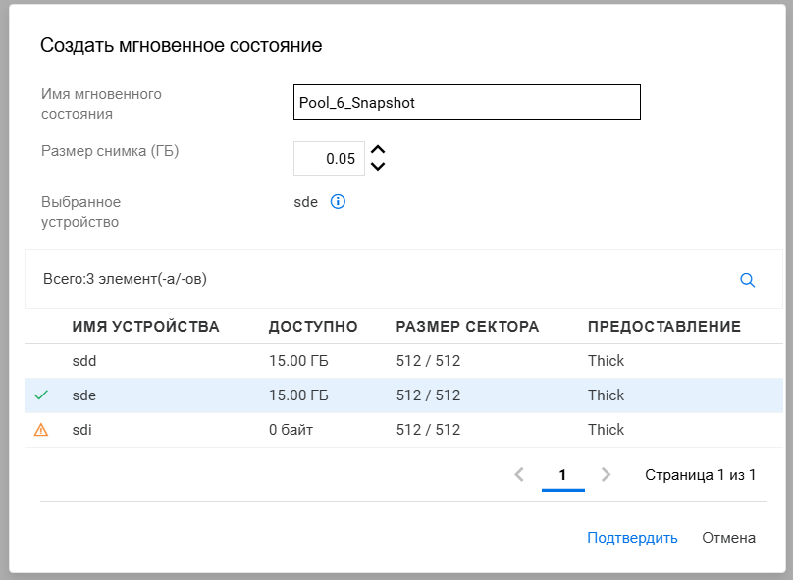Increase snapshot size with up arrow
793x580 pixels.
[379, 150]
